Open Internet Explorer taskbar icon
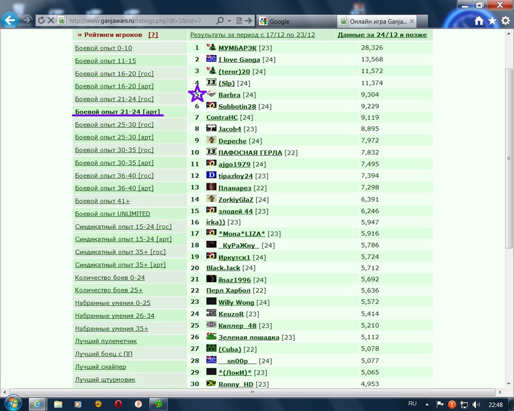 [x=37, y=404]
